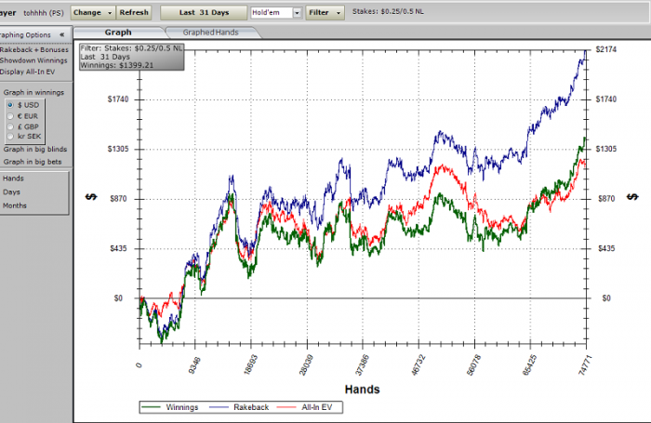Open the Change player dropdown
The height and width of the screenshot is (423, 651).
pyautogui.click(x=93, y=12)
